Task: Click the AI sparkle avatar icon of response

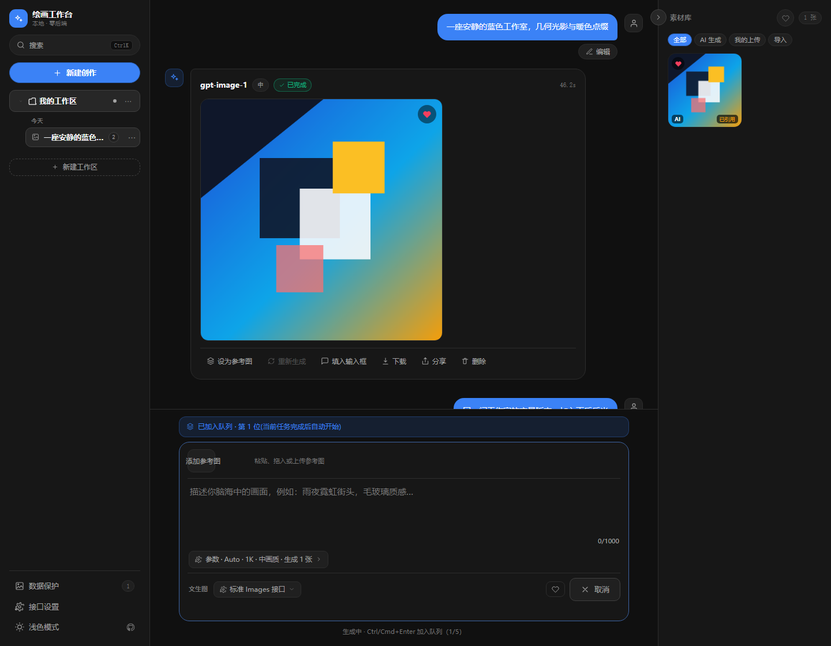Action: tap(174, 77)
